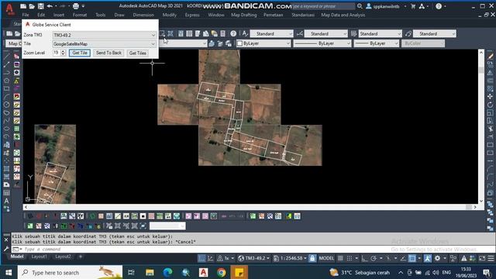Click the Table Style icon
496x279 pixels.
tap(353, 33)
